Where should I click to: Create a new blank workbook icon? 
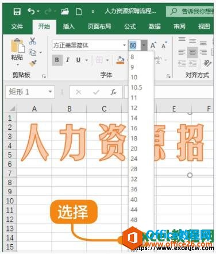pos(79,11)
